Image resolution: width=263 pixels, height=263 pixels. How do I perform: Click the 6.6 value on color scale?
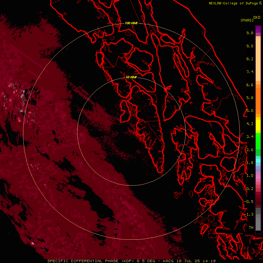coord(250,85)
